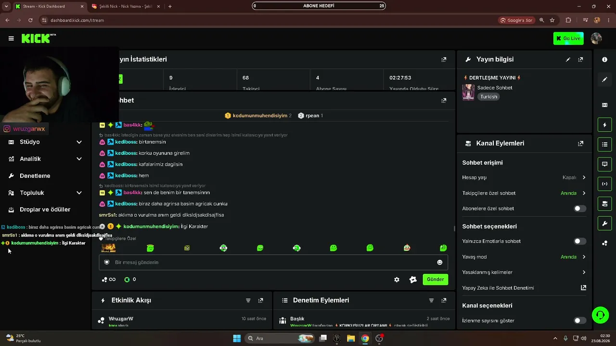Open the green support headset chat

tap(600, 315)
